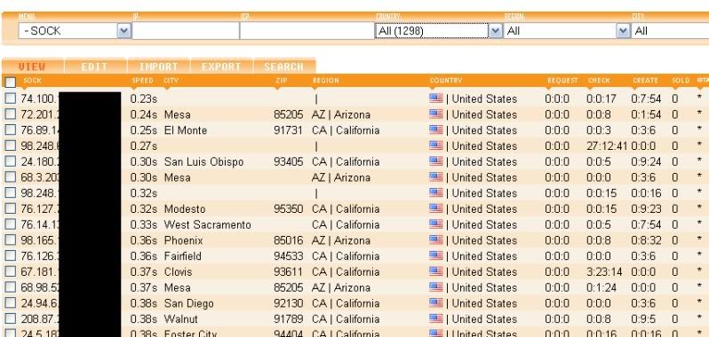Click the US flag in San Diego row

pos(436,303)
